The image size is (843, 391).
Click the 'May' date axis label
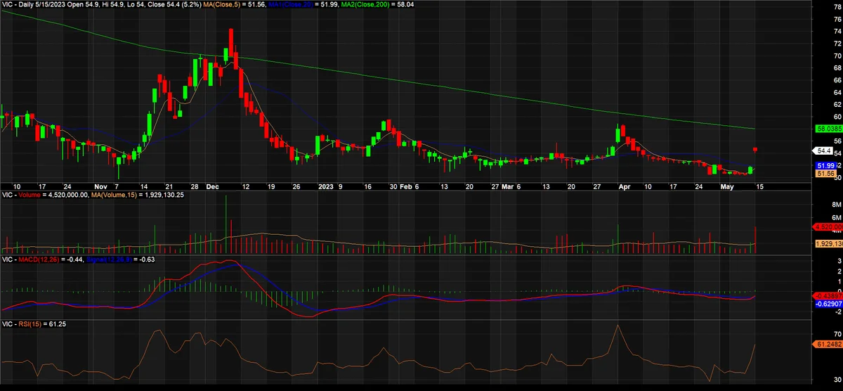coord(728,187)
